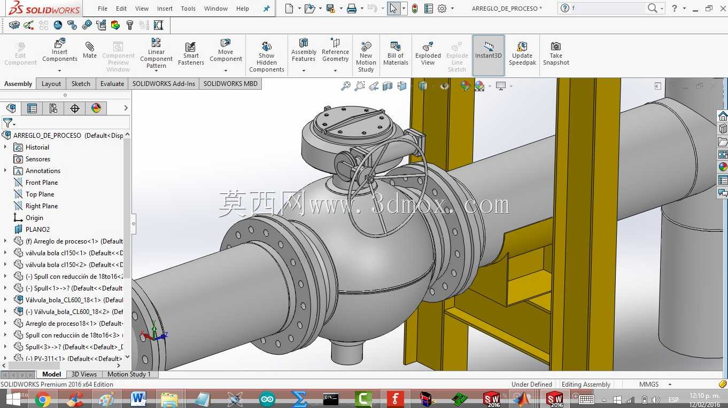The height and width of the screenshot is (408, 728).
Task: Toggle Instant3D mode
Action: pos(489,56)
